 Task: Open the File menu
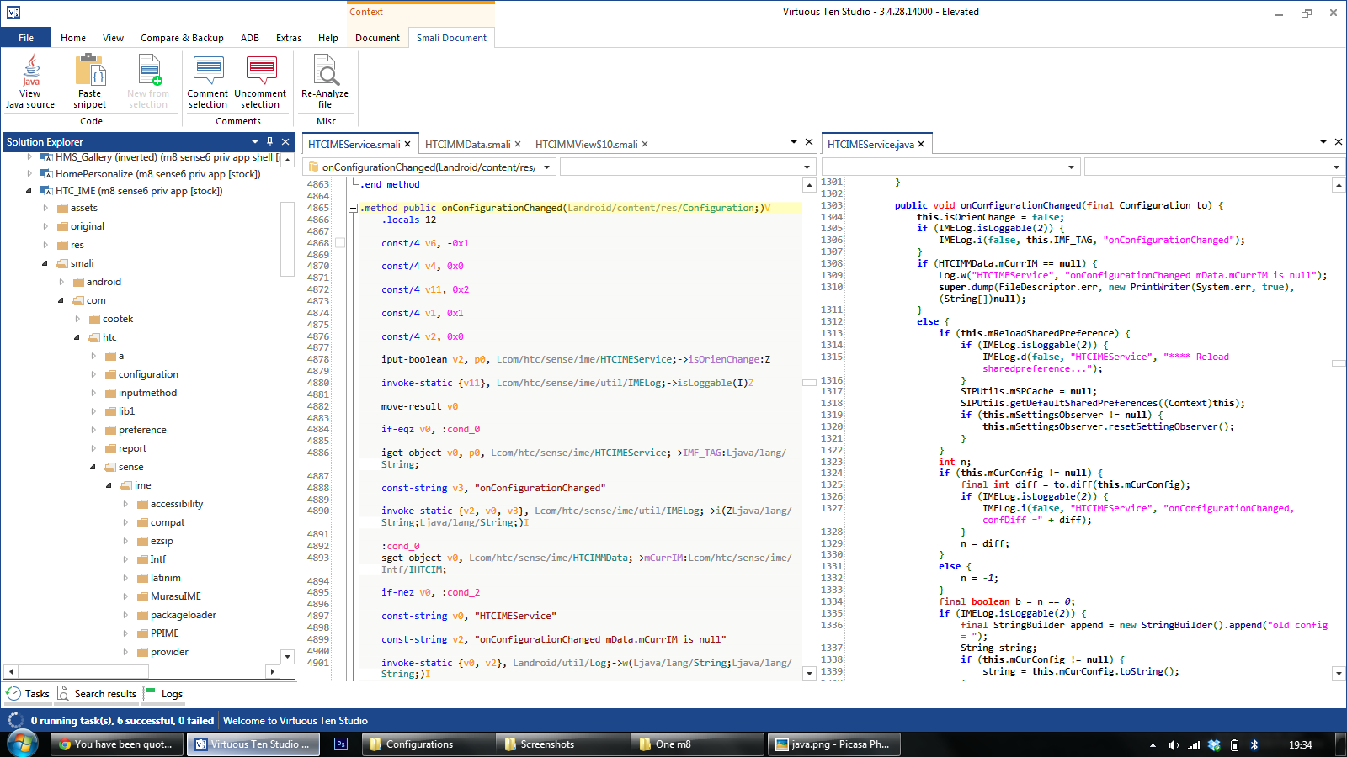(26, 38)
